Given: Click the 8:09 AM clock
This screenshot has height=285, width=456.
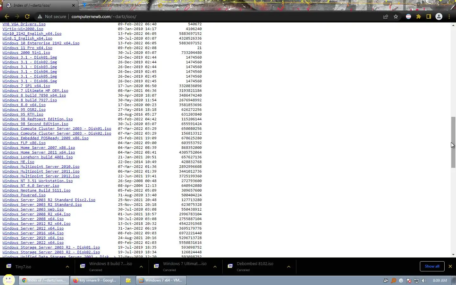Looking at the screenshot, I should point(440,281).
